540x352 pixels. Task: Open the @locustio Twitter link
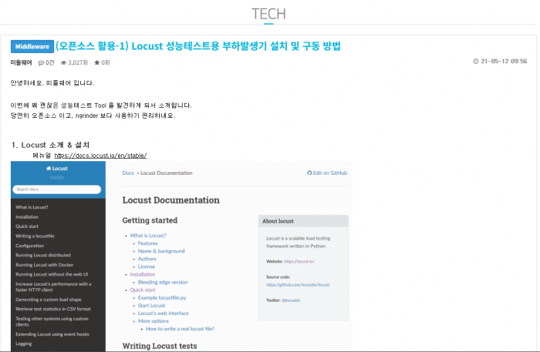tap(291, 300)
